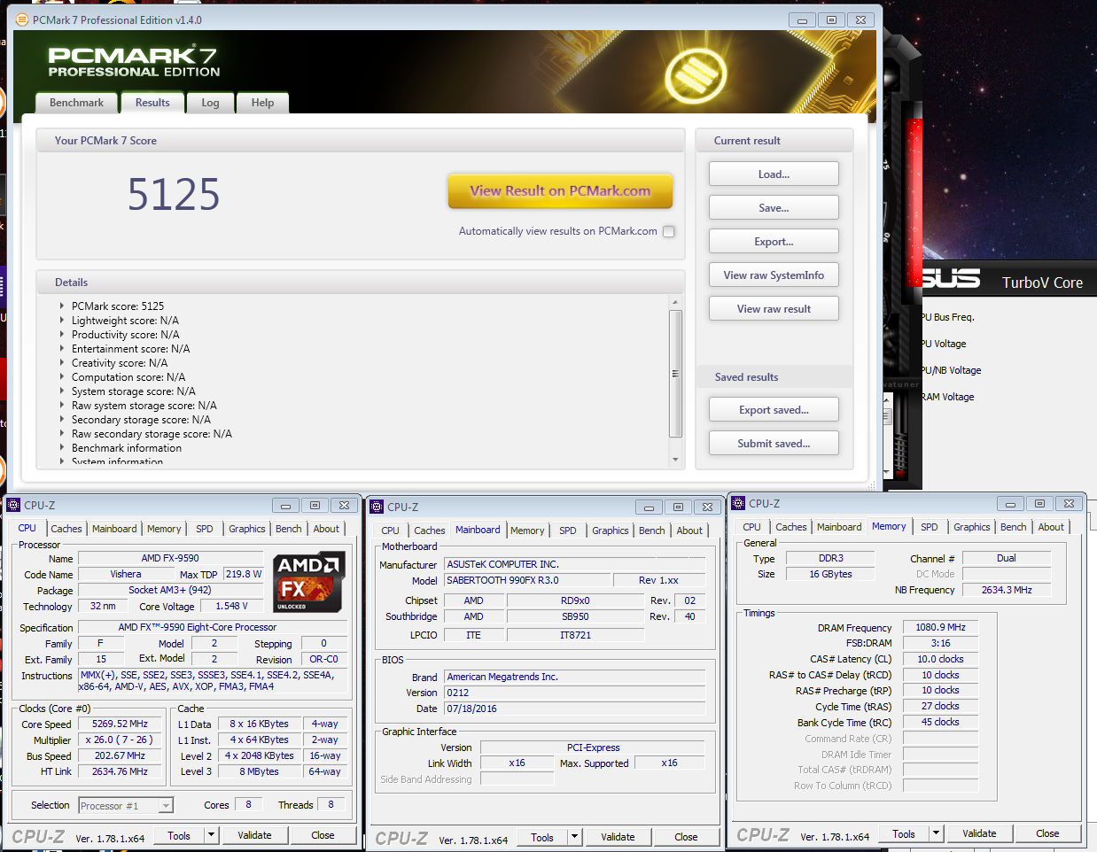Expand the Entertainment score detail row
The image size is (1097, 852).
[x=62, y=349]
